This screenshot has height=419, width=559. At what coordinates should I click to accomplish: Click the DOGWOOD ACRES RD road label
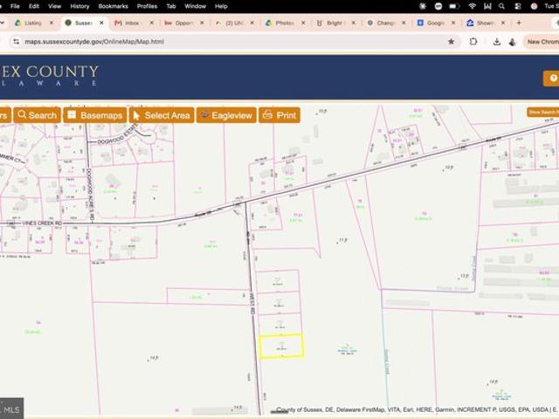(89, 194)
